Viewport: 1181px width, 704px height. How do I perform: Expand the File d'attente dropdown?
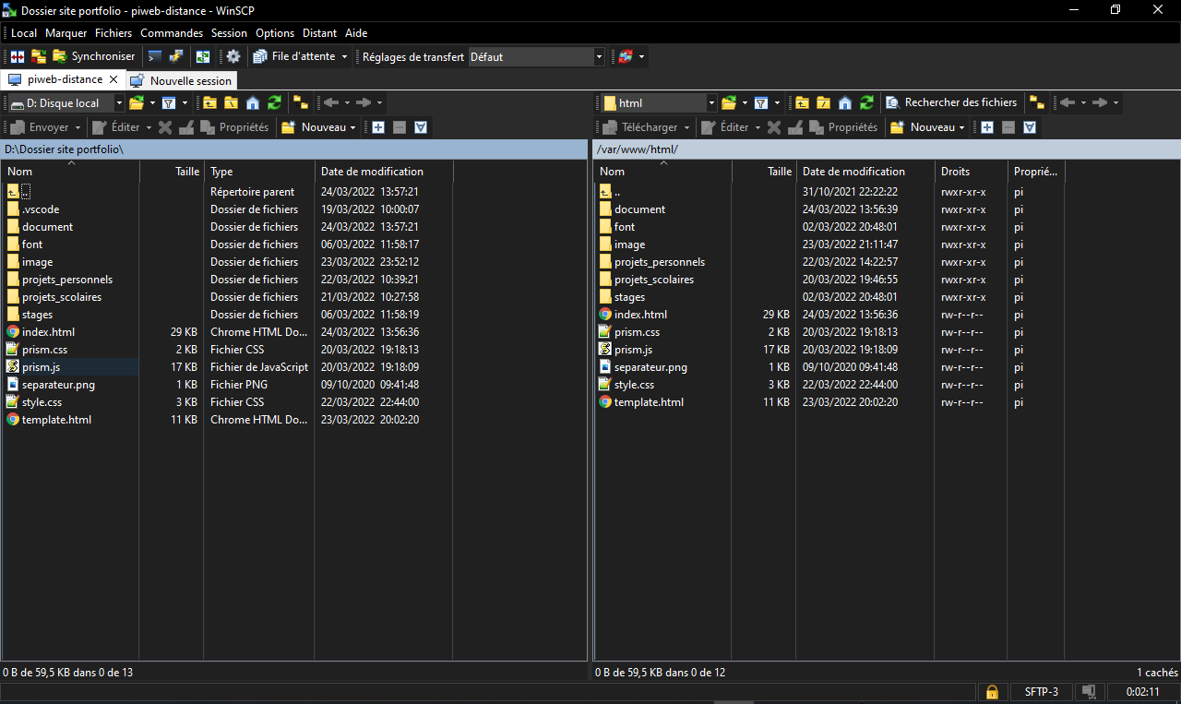(x=344, y=56)
